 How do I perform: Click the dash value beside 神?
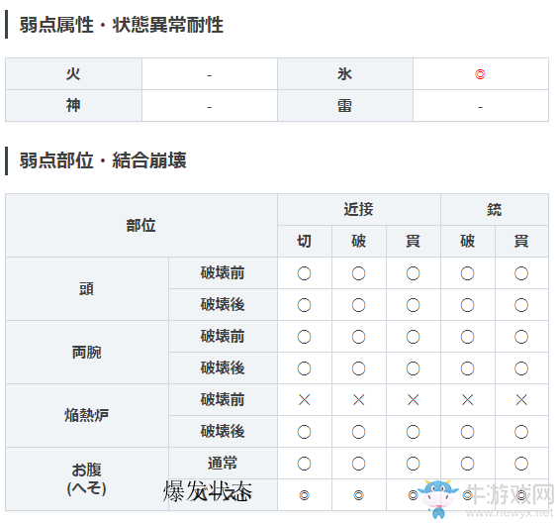click(x=210, y=107)
